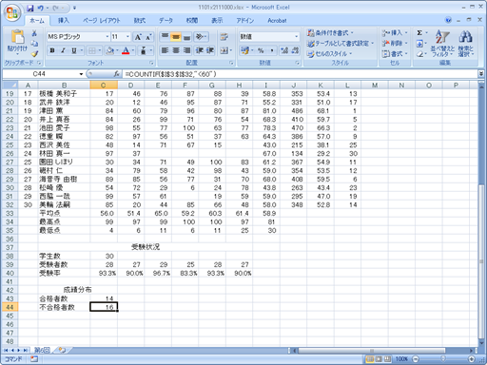The height and width of the screenshot is (365, 487).
Task: Open the borders dropdown arrow
Action: point(100,50)
